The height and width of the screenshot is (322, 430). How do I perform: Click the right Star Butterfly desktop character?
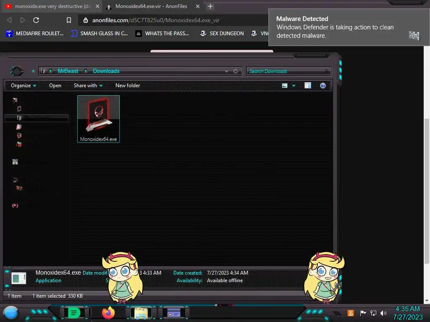click(324, 277)
